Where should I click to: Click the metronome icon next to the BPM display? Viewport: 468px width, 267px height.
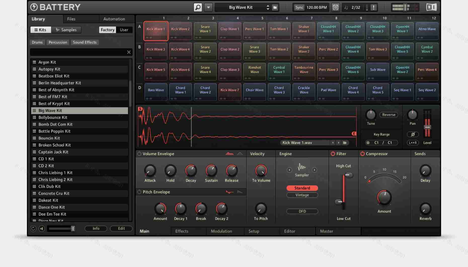pyautogui.click(x=335, y=7)
